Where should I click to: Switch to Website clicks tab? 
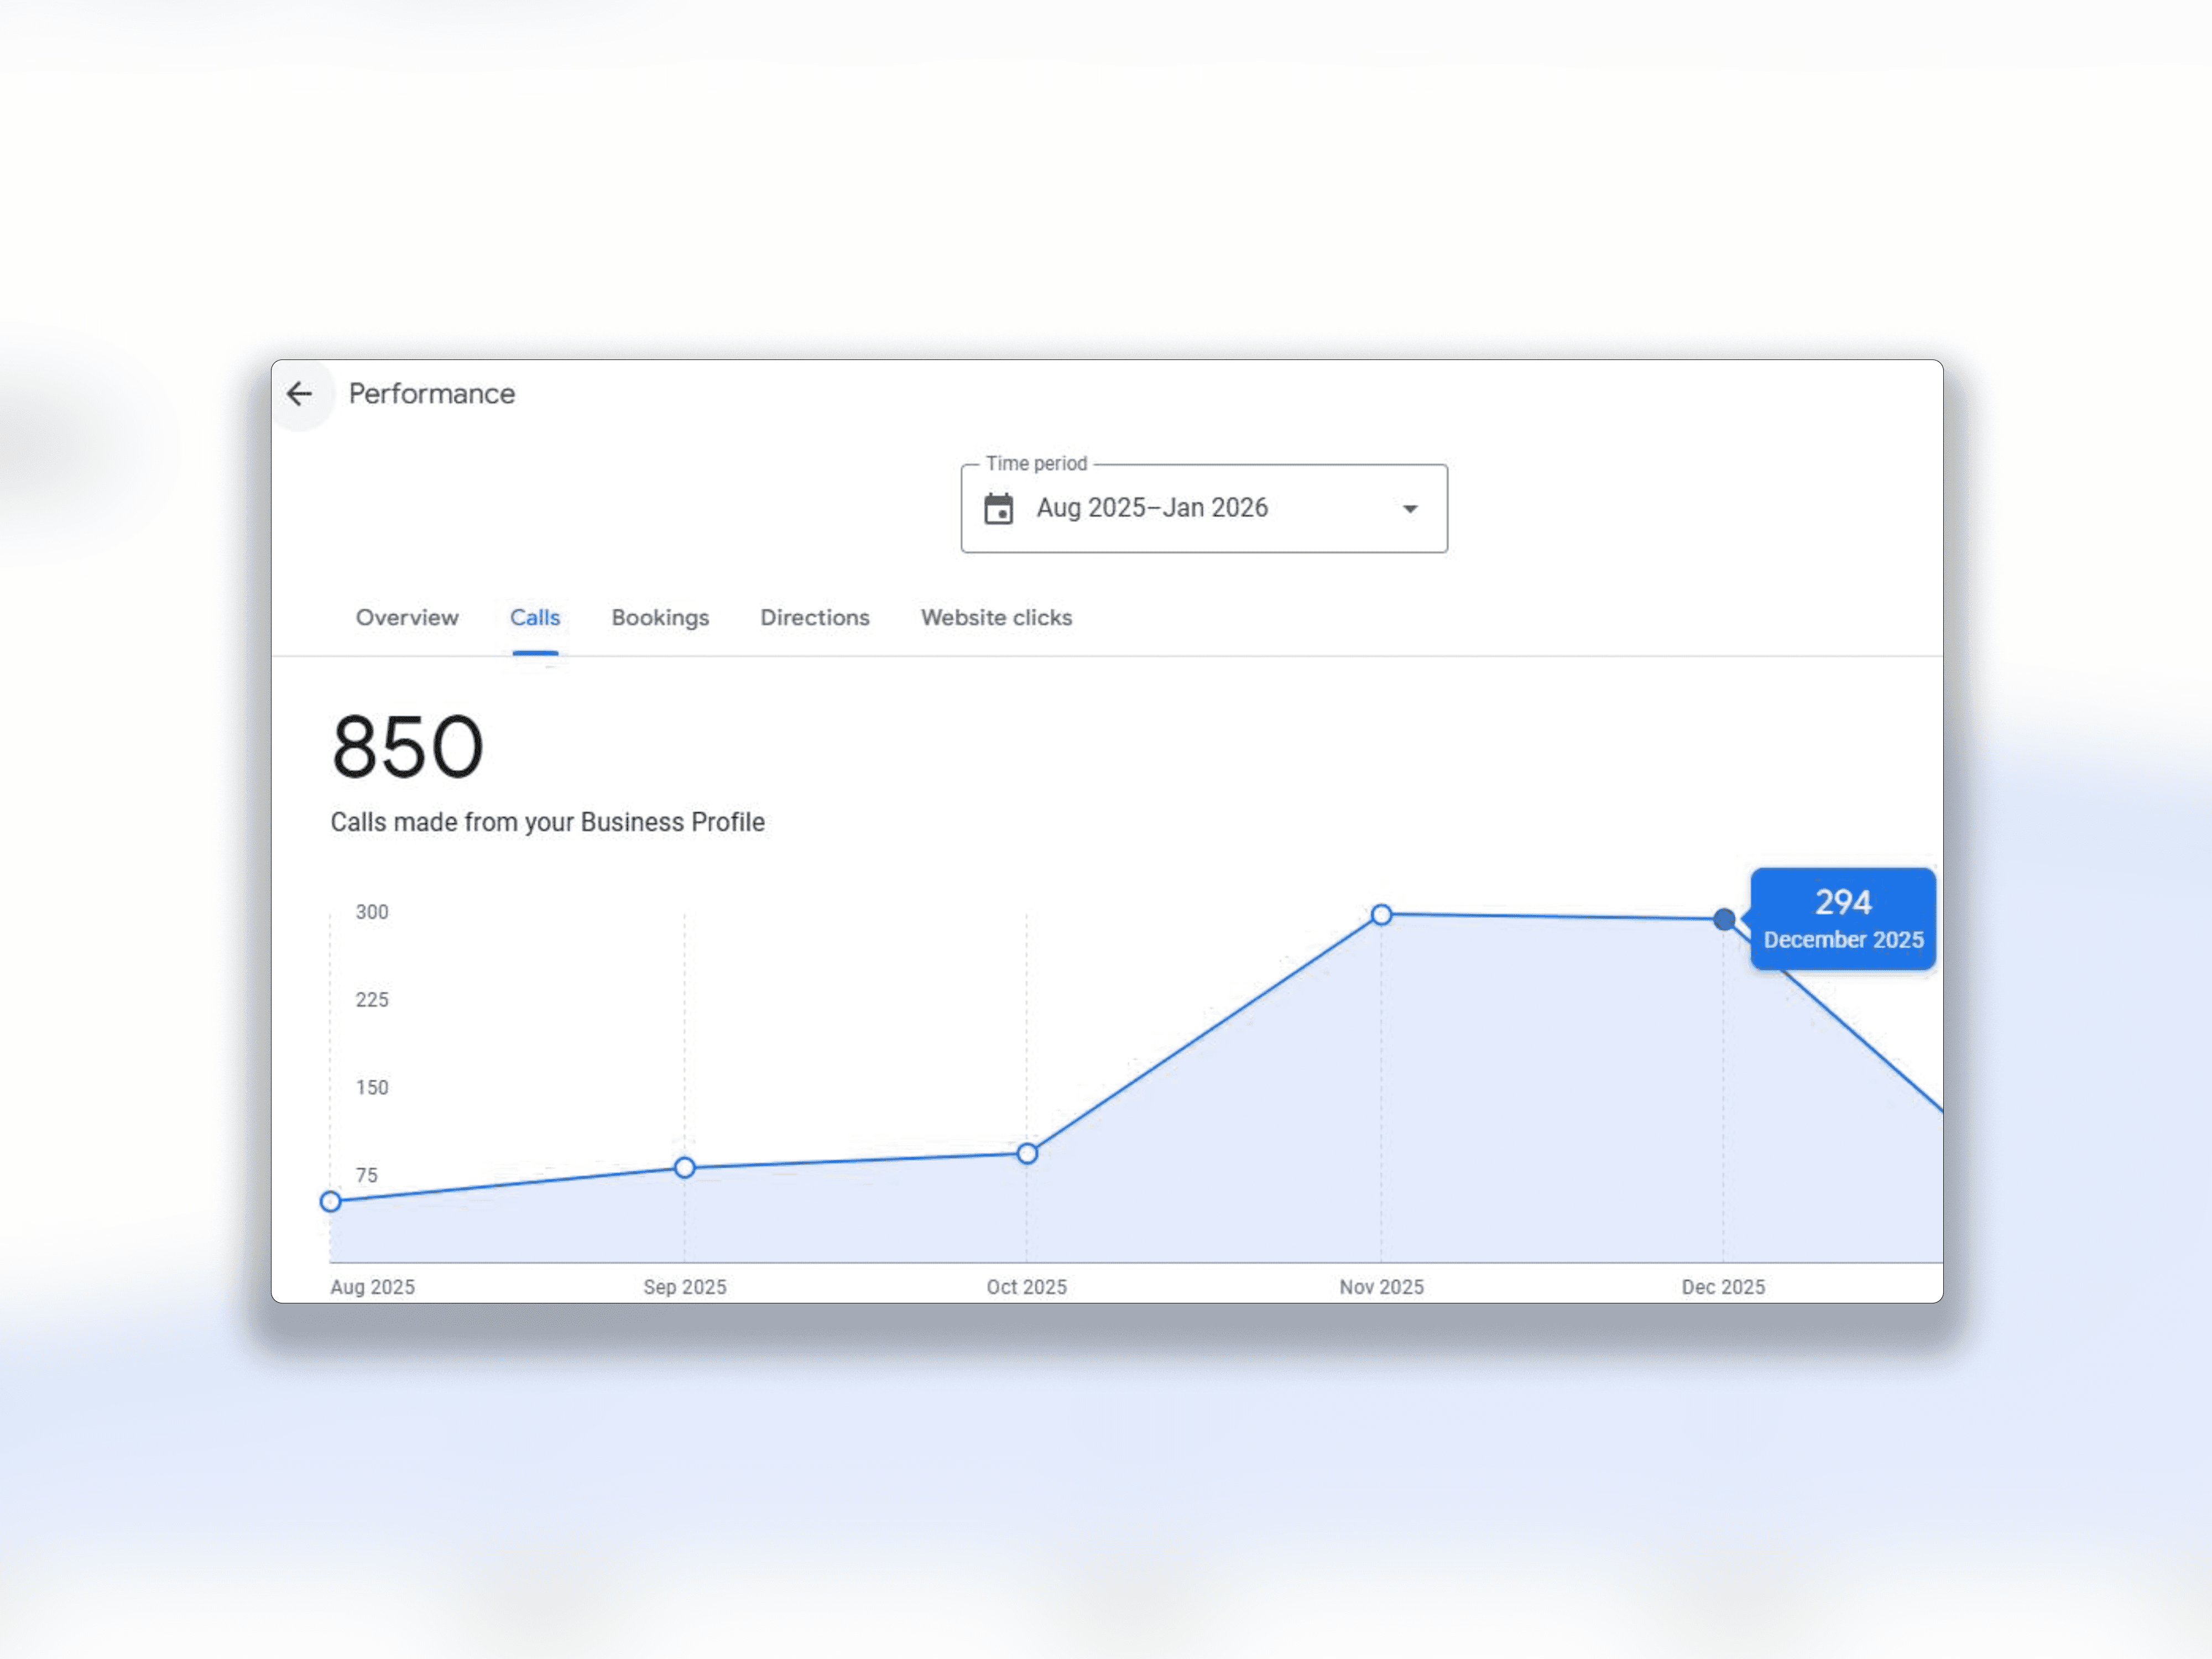(x=996, y=618)
